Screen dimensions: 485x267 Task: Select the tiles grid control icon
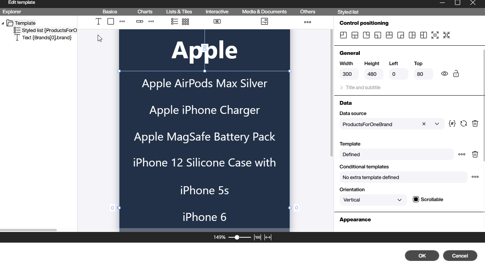pyautogui.click(x=185, y=22)
